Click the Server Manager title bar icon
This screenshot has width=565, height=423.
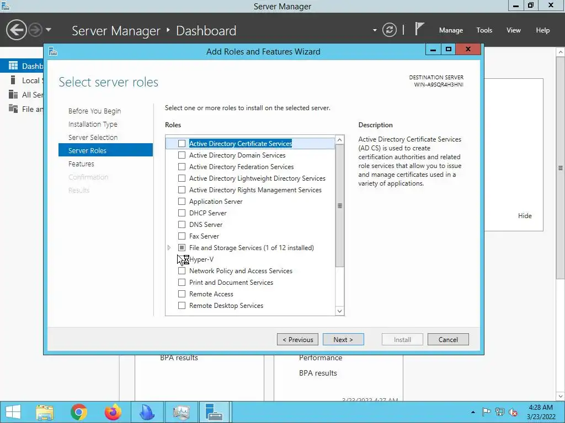point(5,6)
